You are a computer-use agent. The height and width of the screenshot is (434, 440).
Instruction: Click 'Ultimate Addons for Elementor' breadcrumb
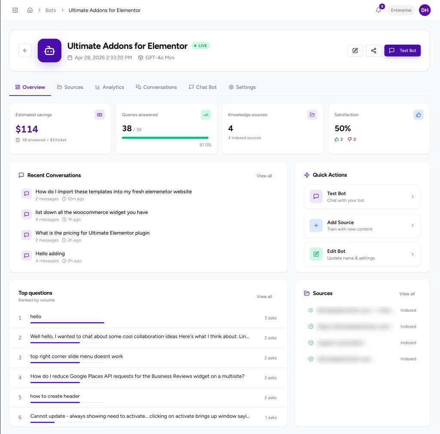tap(104, 10)
